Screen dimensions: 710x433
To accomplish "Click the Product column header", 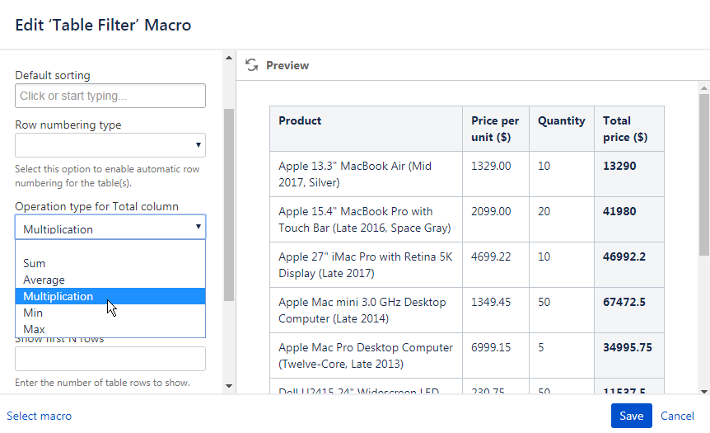I will (x=301, y=121).
